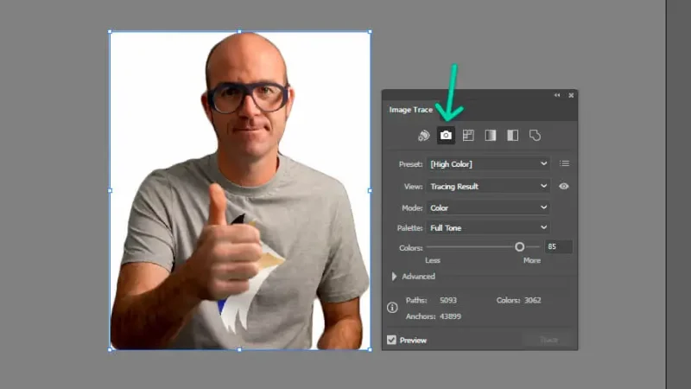Screen dimensions: 691x389
Task: Click the 'Less' label under Colors slider
Action: [433, 260]
